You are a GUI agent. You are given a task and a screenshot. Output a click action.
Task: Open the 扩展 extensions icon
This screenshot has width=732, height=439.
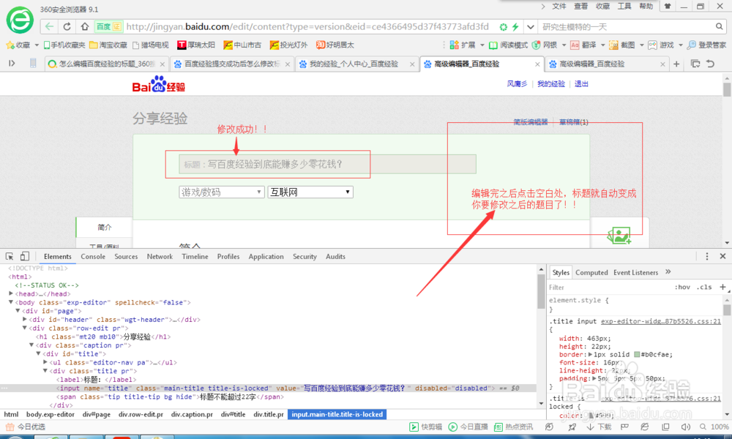pos(462,45)
